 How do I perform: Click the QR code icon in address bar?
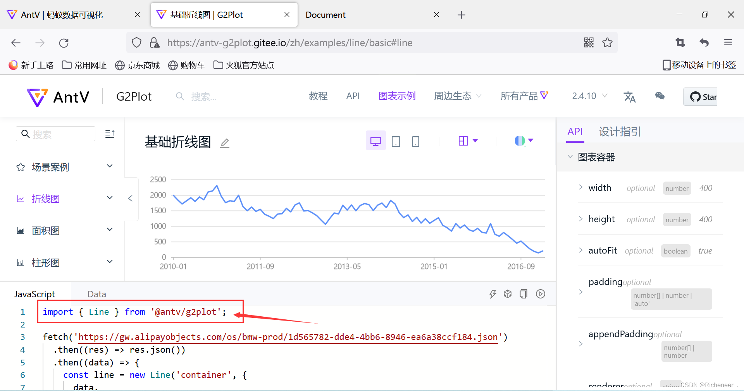589,43
